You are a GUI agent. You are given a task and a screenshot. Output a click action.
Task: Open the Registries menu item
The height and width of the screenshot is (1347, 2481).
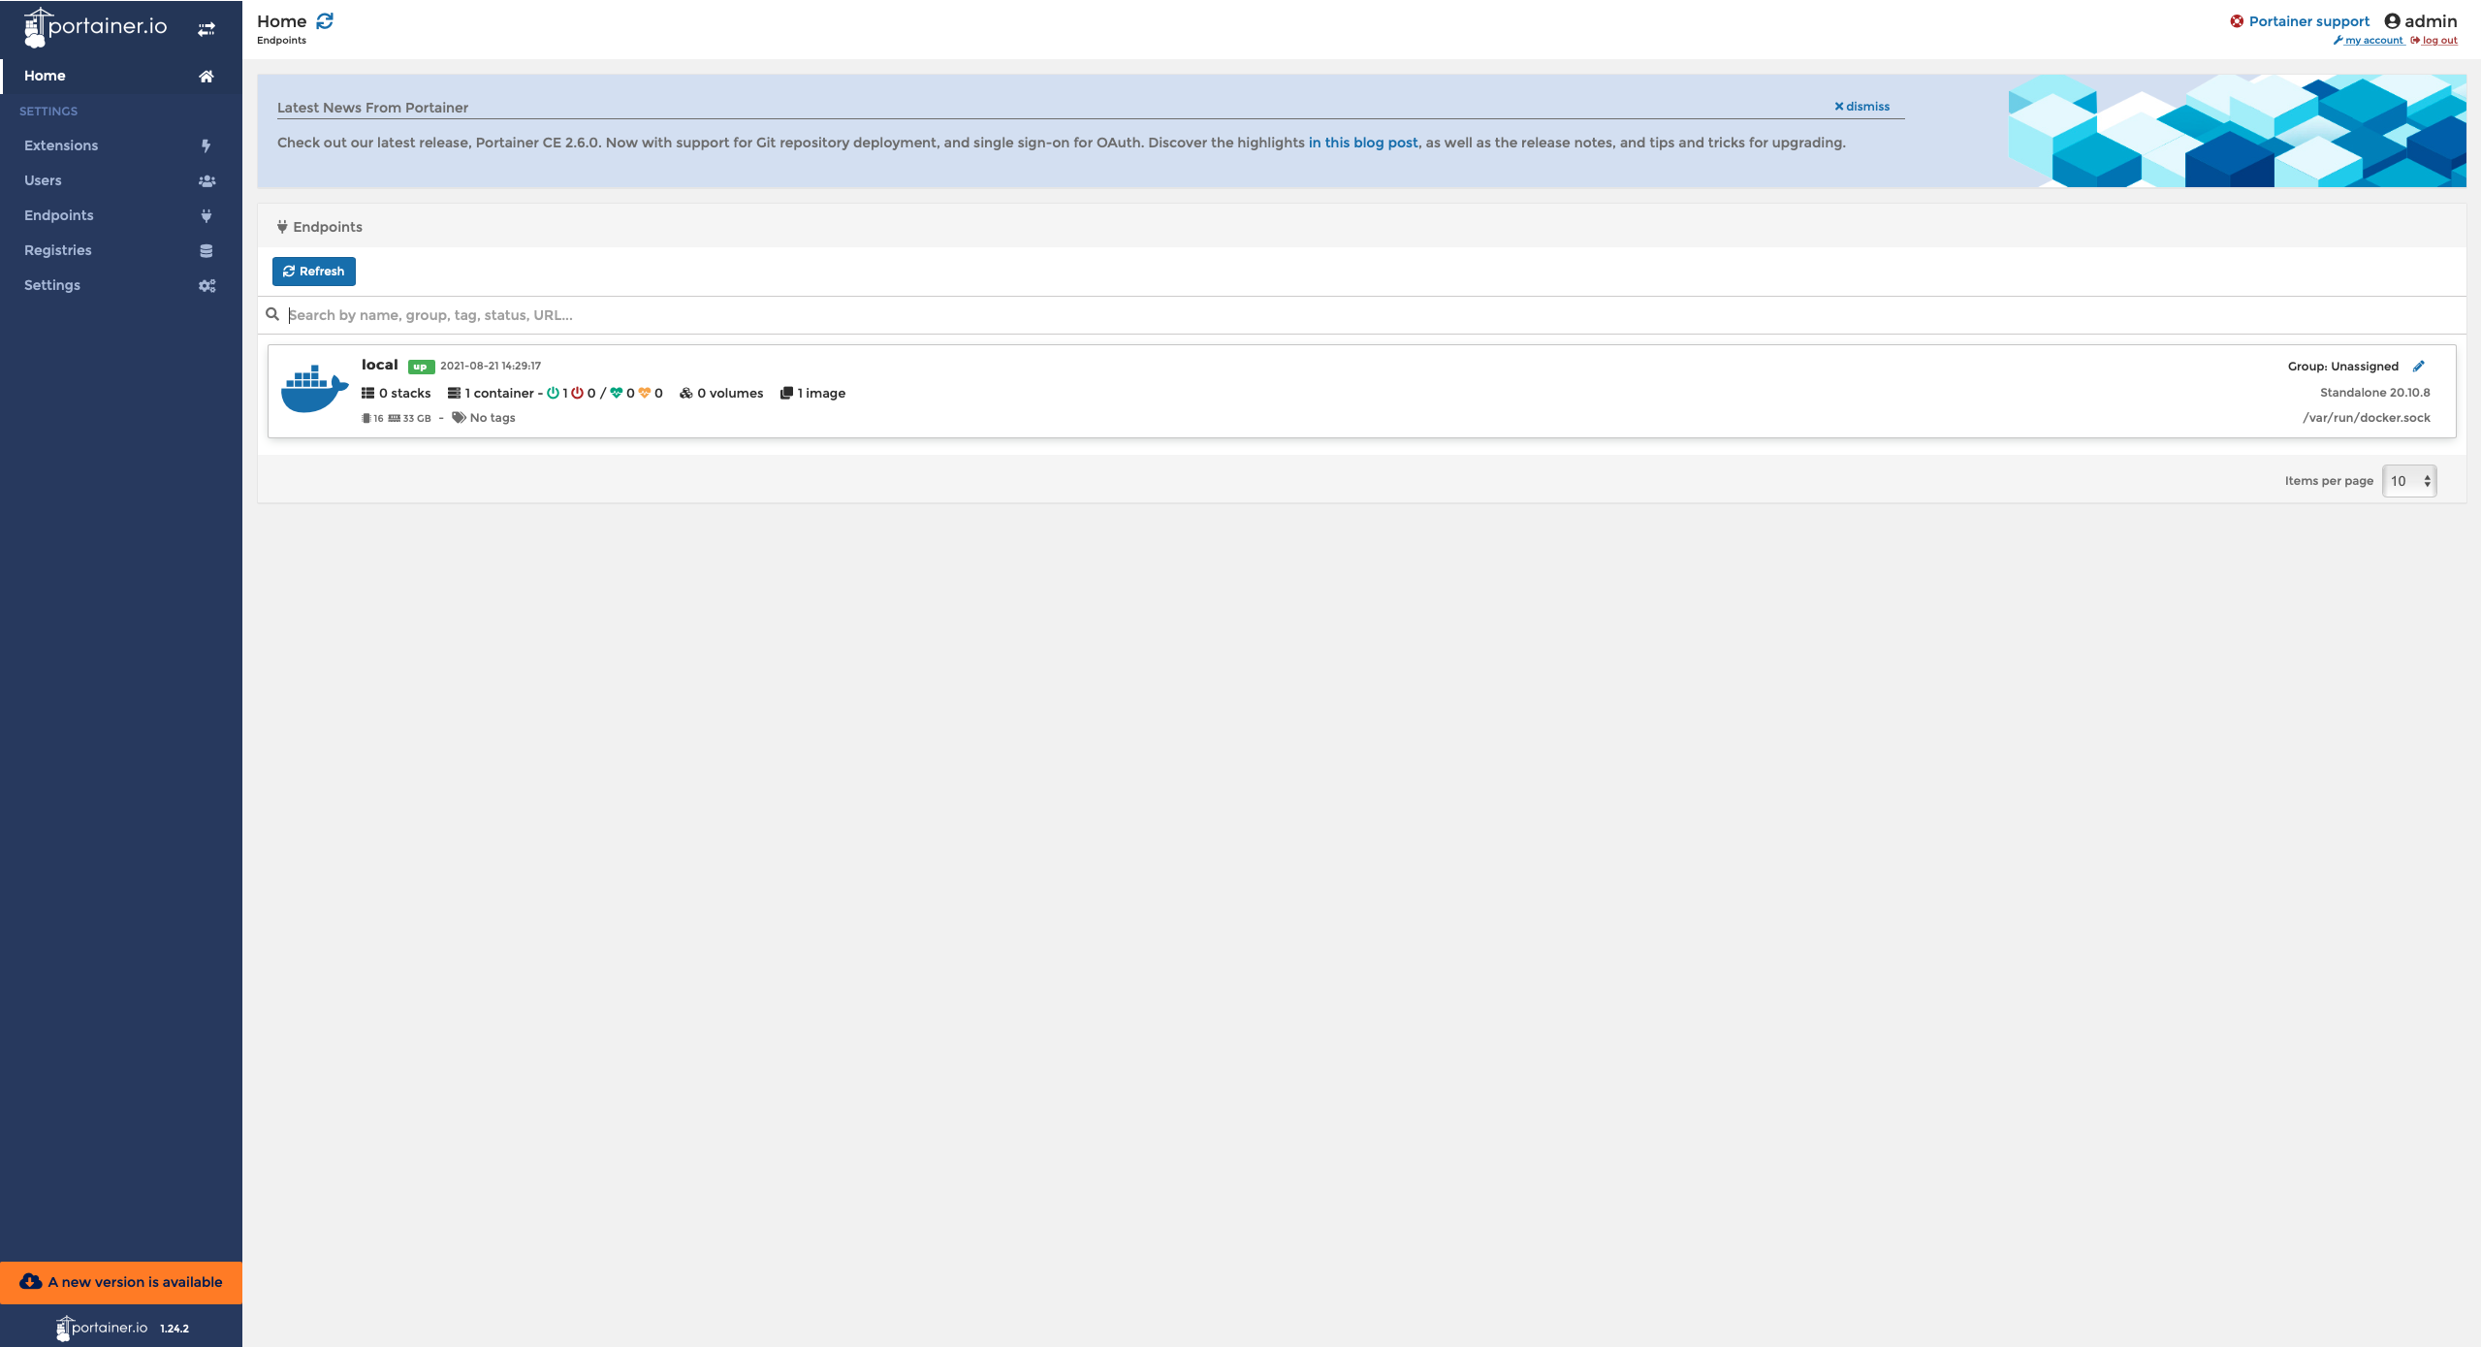point(58,250)
